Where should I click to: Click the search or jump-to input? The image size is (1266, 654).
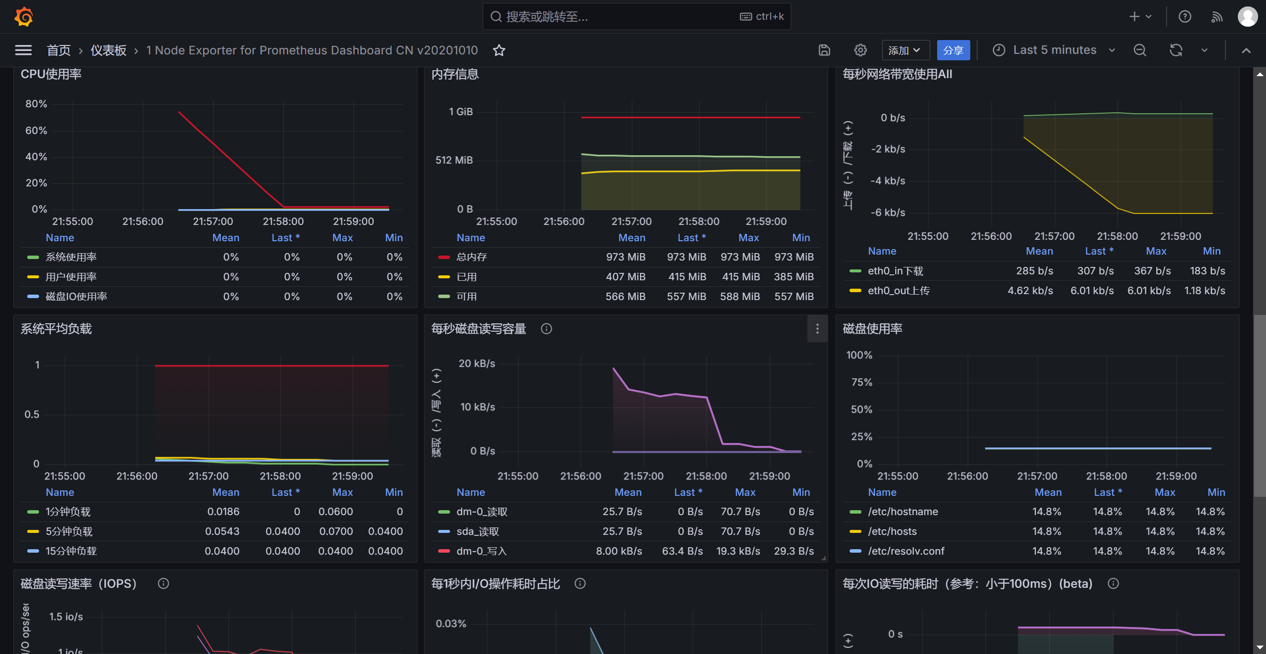pyautogui.click(x=636, y=17)
